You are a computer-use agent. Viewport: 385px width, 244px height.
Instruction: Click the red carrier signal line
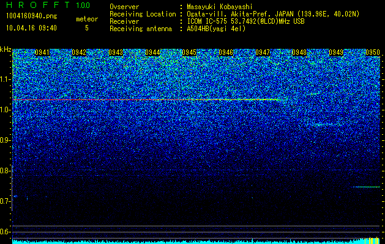(x=145, y=100)
